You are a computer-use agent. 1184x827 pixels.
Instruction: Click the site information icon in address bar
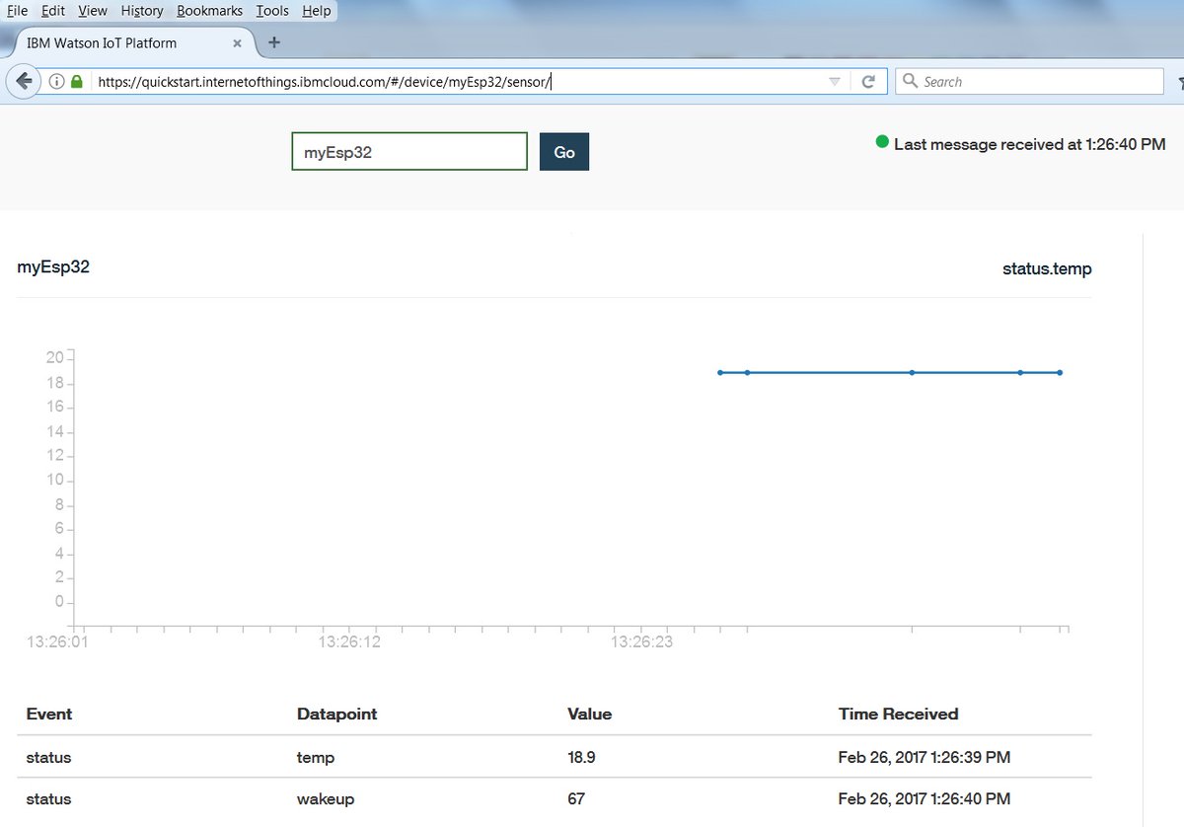tap(57, 82)
